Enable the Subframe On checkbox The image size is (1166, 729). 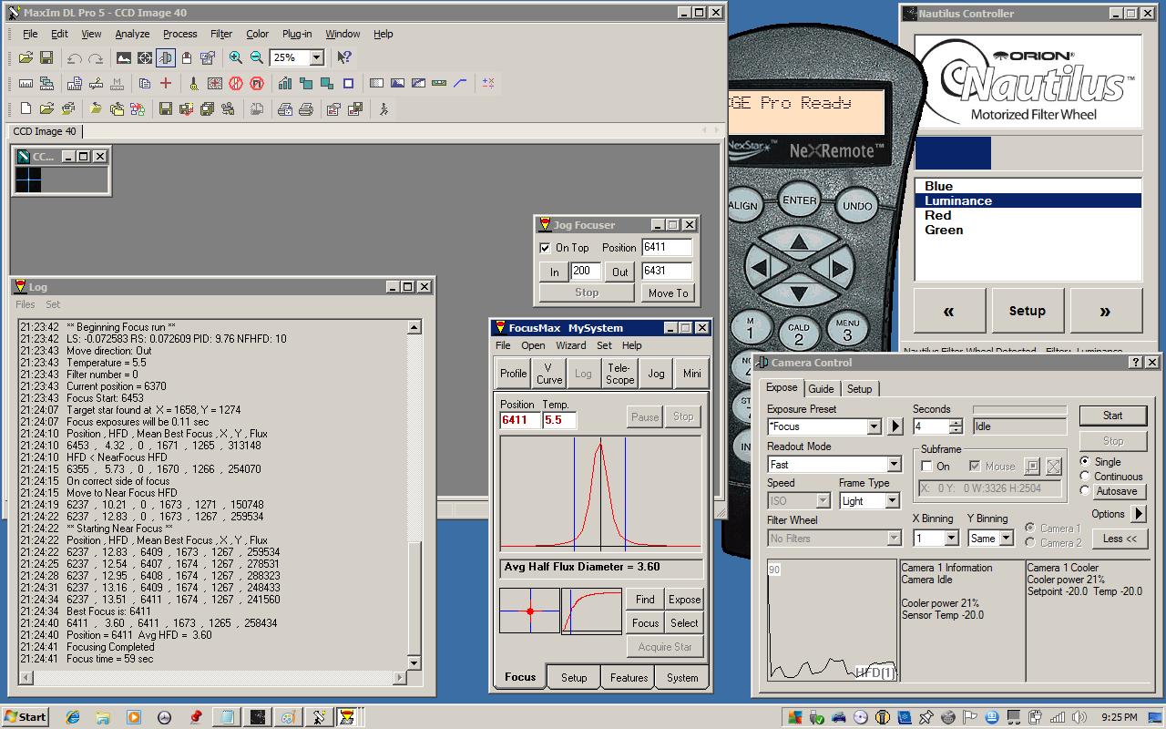pos(926,466)
